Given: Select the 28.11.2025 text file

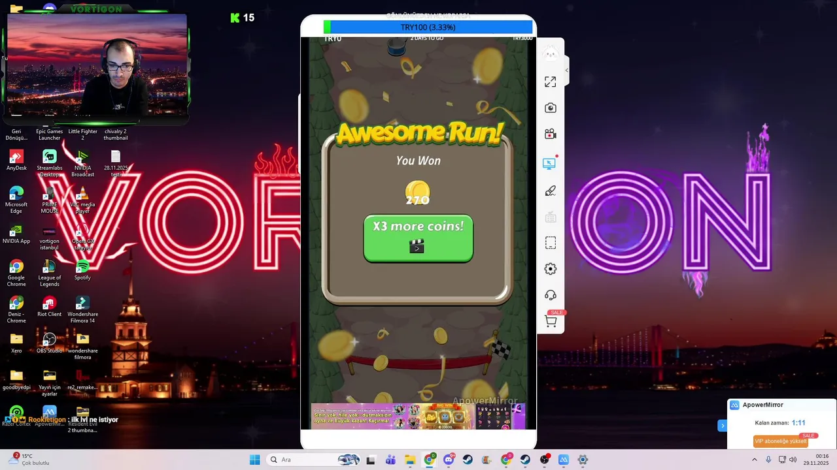Looking at the screenshot, I should [x=116, y=163].
